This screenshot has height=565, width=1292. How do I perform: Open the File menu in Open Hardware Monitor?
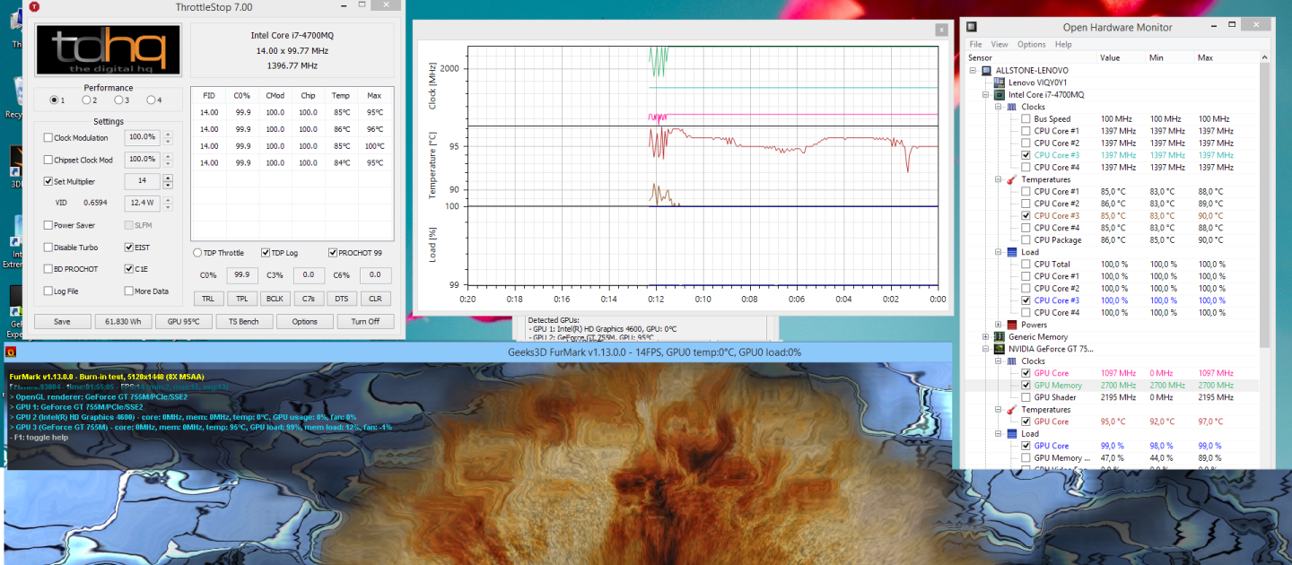click(975, 44)
